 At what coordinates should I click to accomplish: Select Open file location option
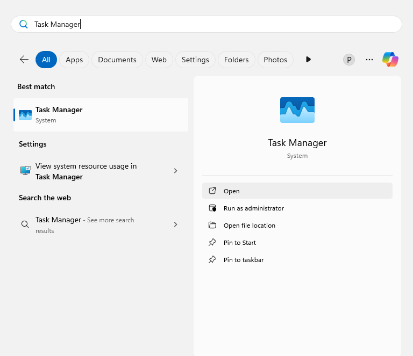(249, 226)
